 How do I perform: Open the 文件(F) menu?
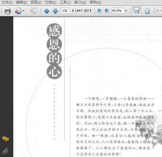tap(7, 2)
